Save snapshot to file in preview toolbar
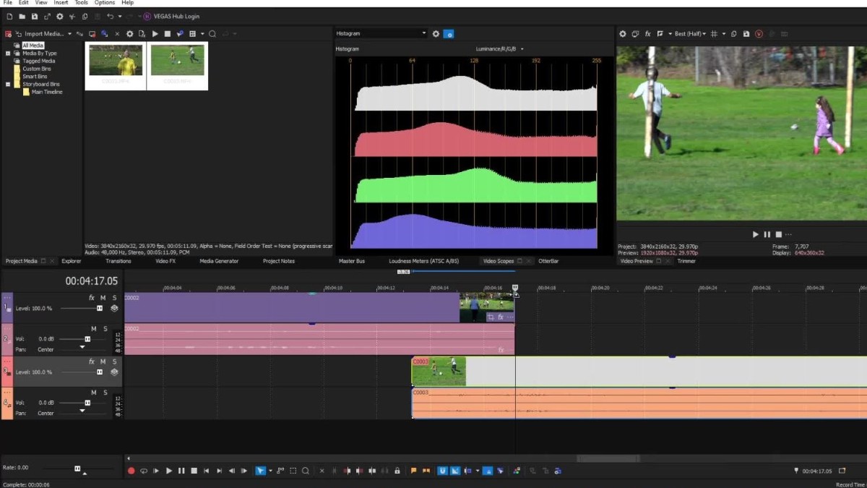The image size is (867, 488). click(x=746, y=33)
